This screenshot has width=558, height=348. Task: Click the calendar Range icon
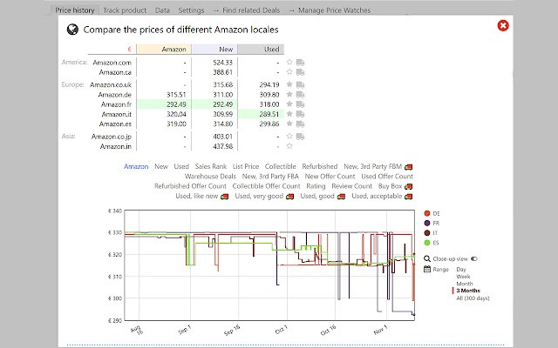[427, 269]
